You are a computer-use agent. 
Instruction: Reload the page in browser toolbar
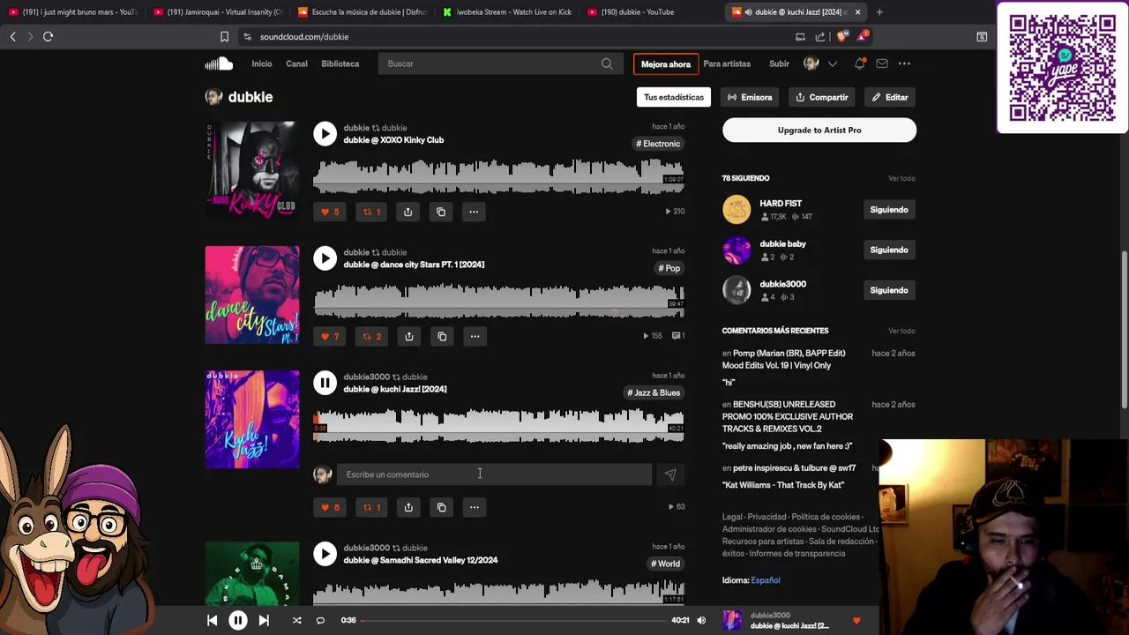(48, 36)
